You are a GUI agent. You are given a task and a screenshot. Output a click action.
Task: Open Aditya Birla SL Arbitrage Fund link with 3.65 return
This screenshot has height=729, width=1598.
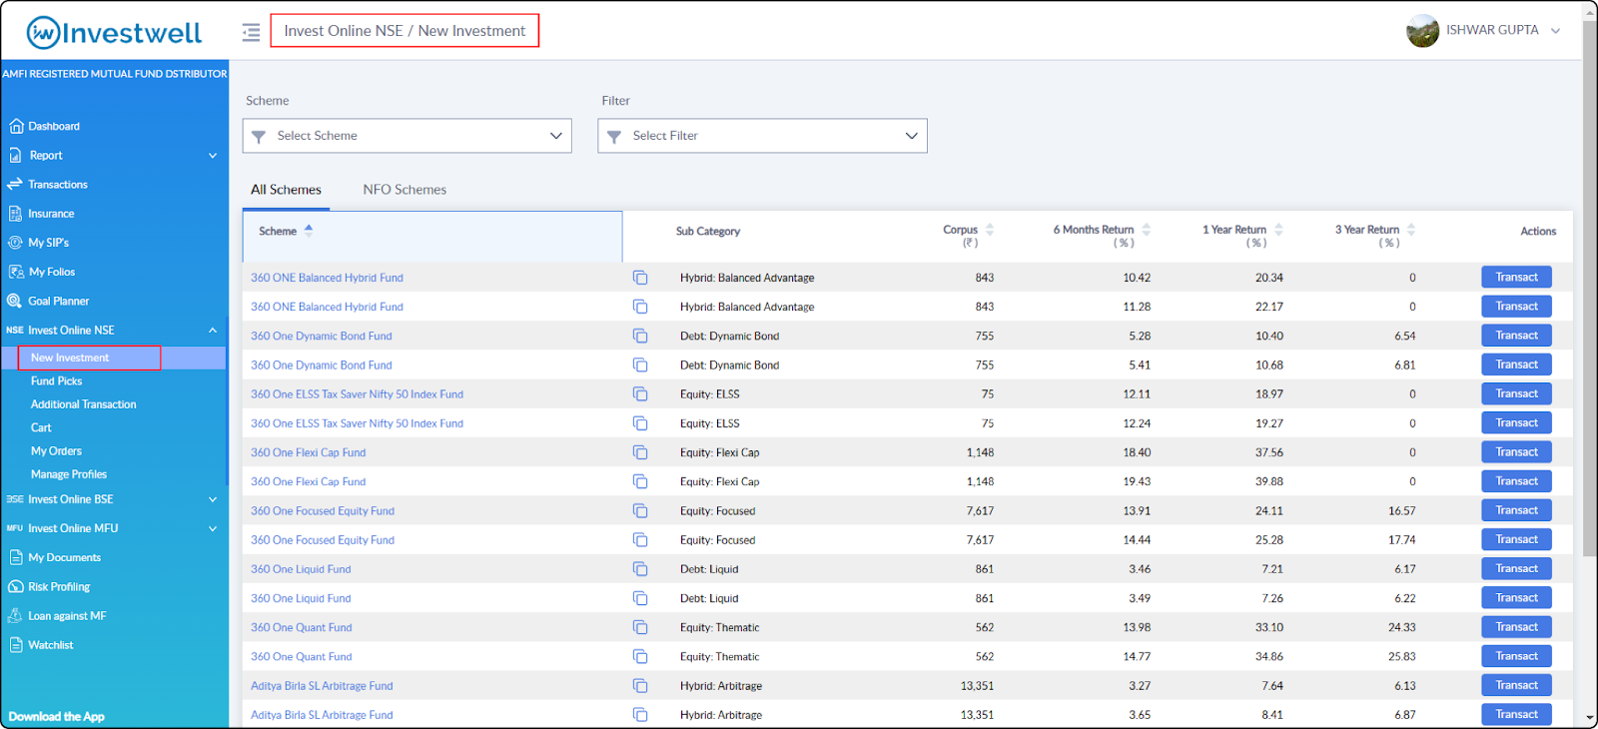322,715
